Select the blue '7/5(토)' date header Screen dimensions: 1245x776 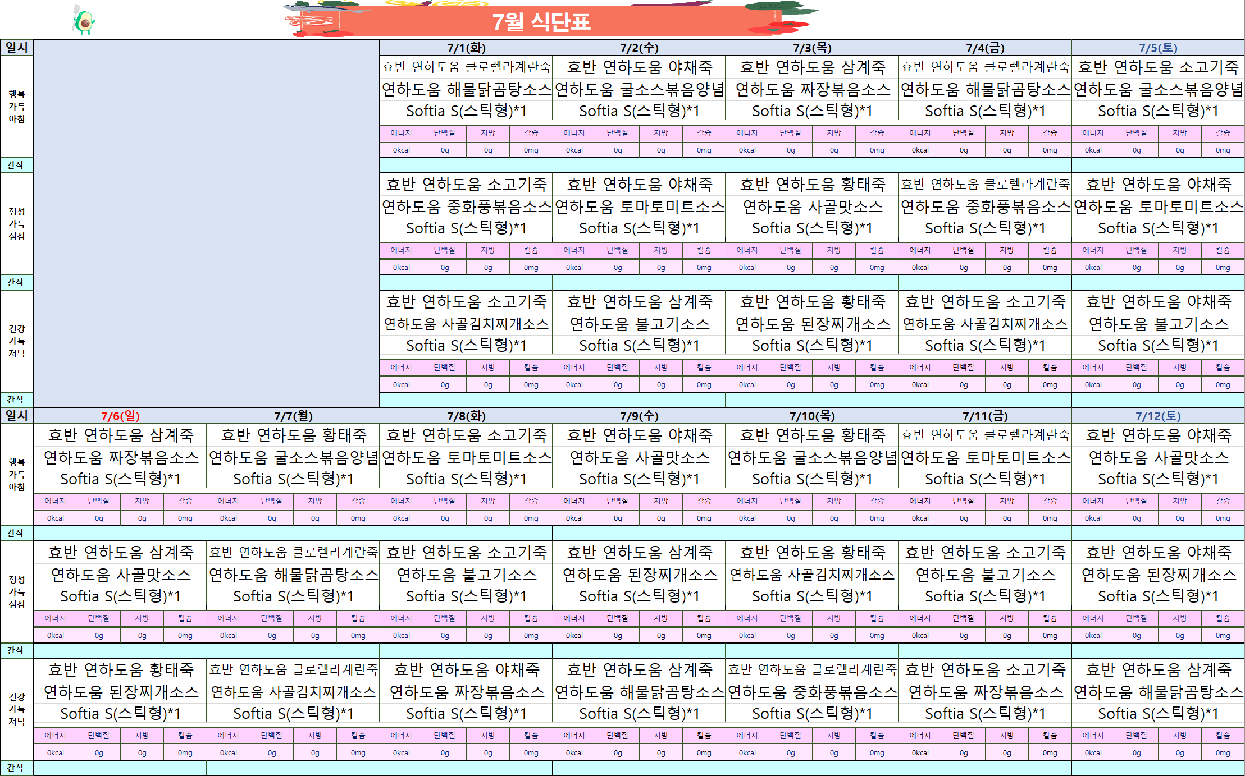pos(1158,48)
